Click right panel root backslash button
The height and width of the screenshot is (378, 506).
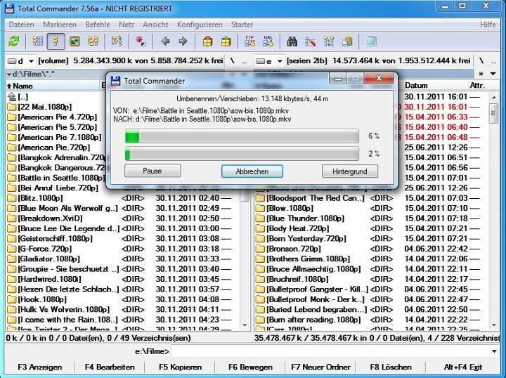point(481,61)
